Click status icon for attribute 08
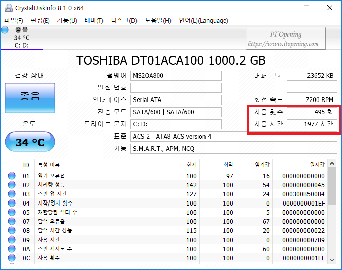This screenshot has width=342, height=270. 12,230
